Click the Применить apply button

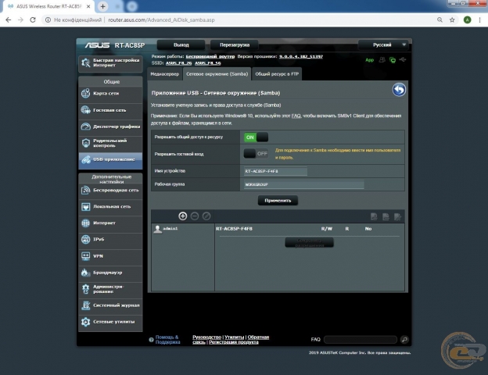point(277,200)
